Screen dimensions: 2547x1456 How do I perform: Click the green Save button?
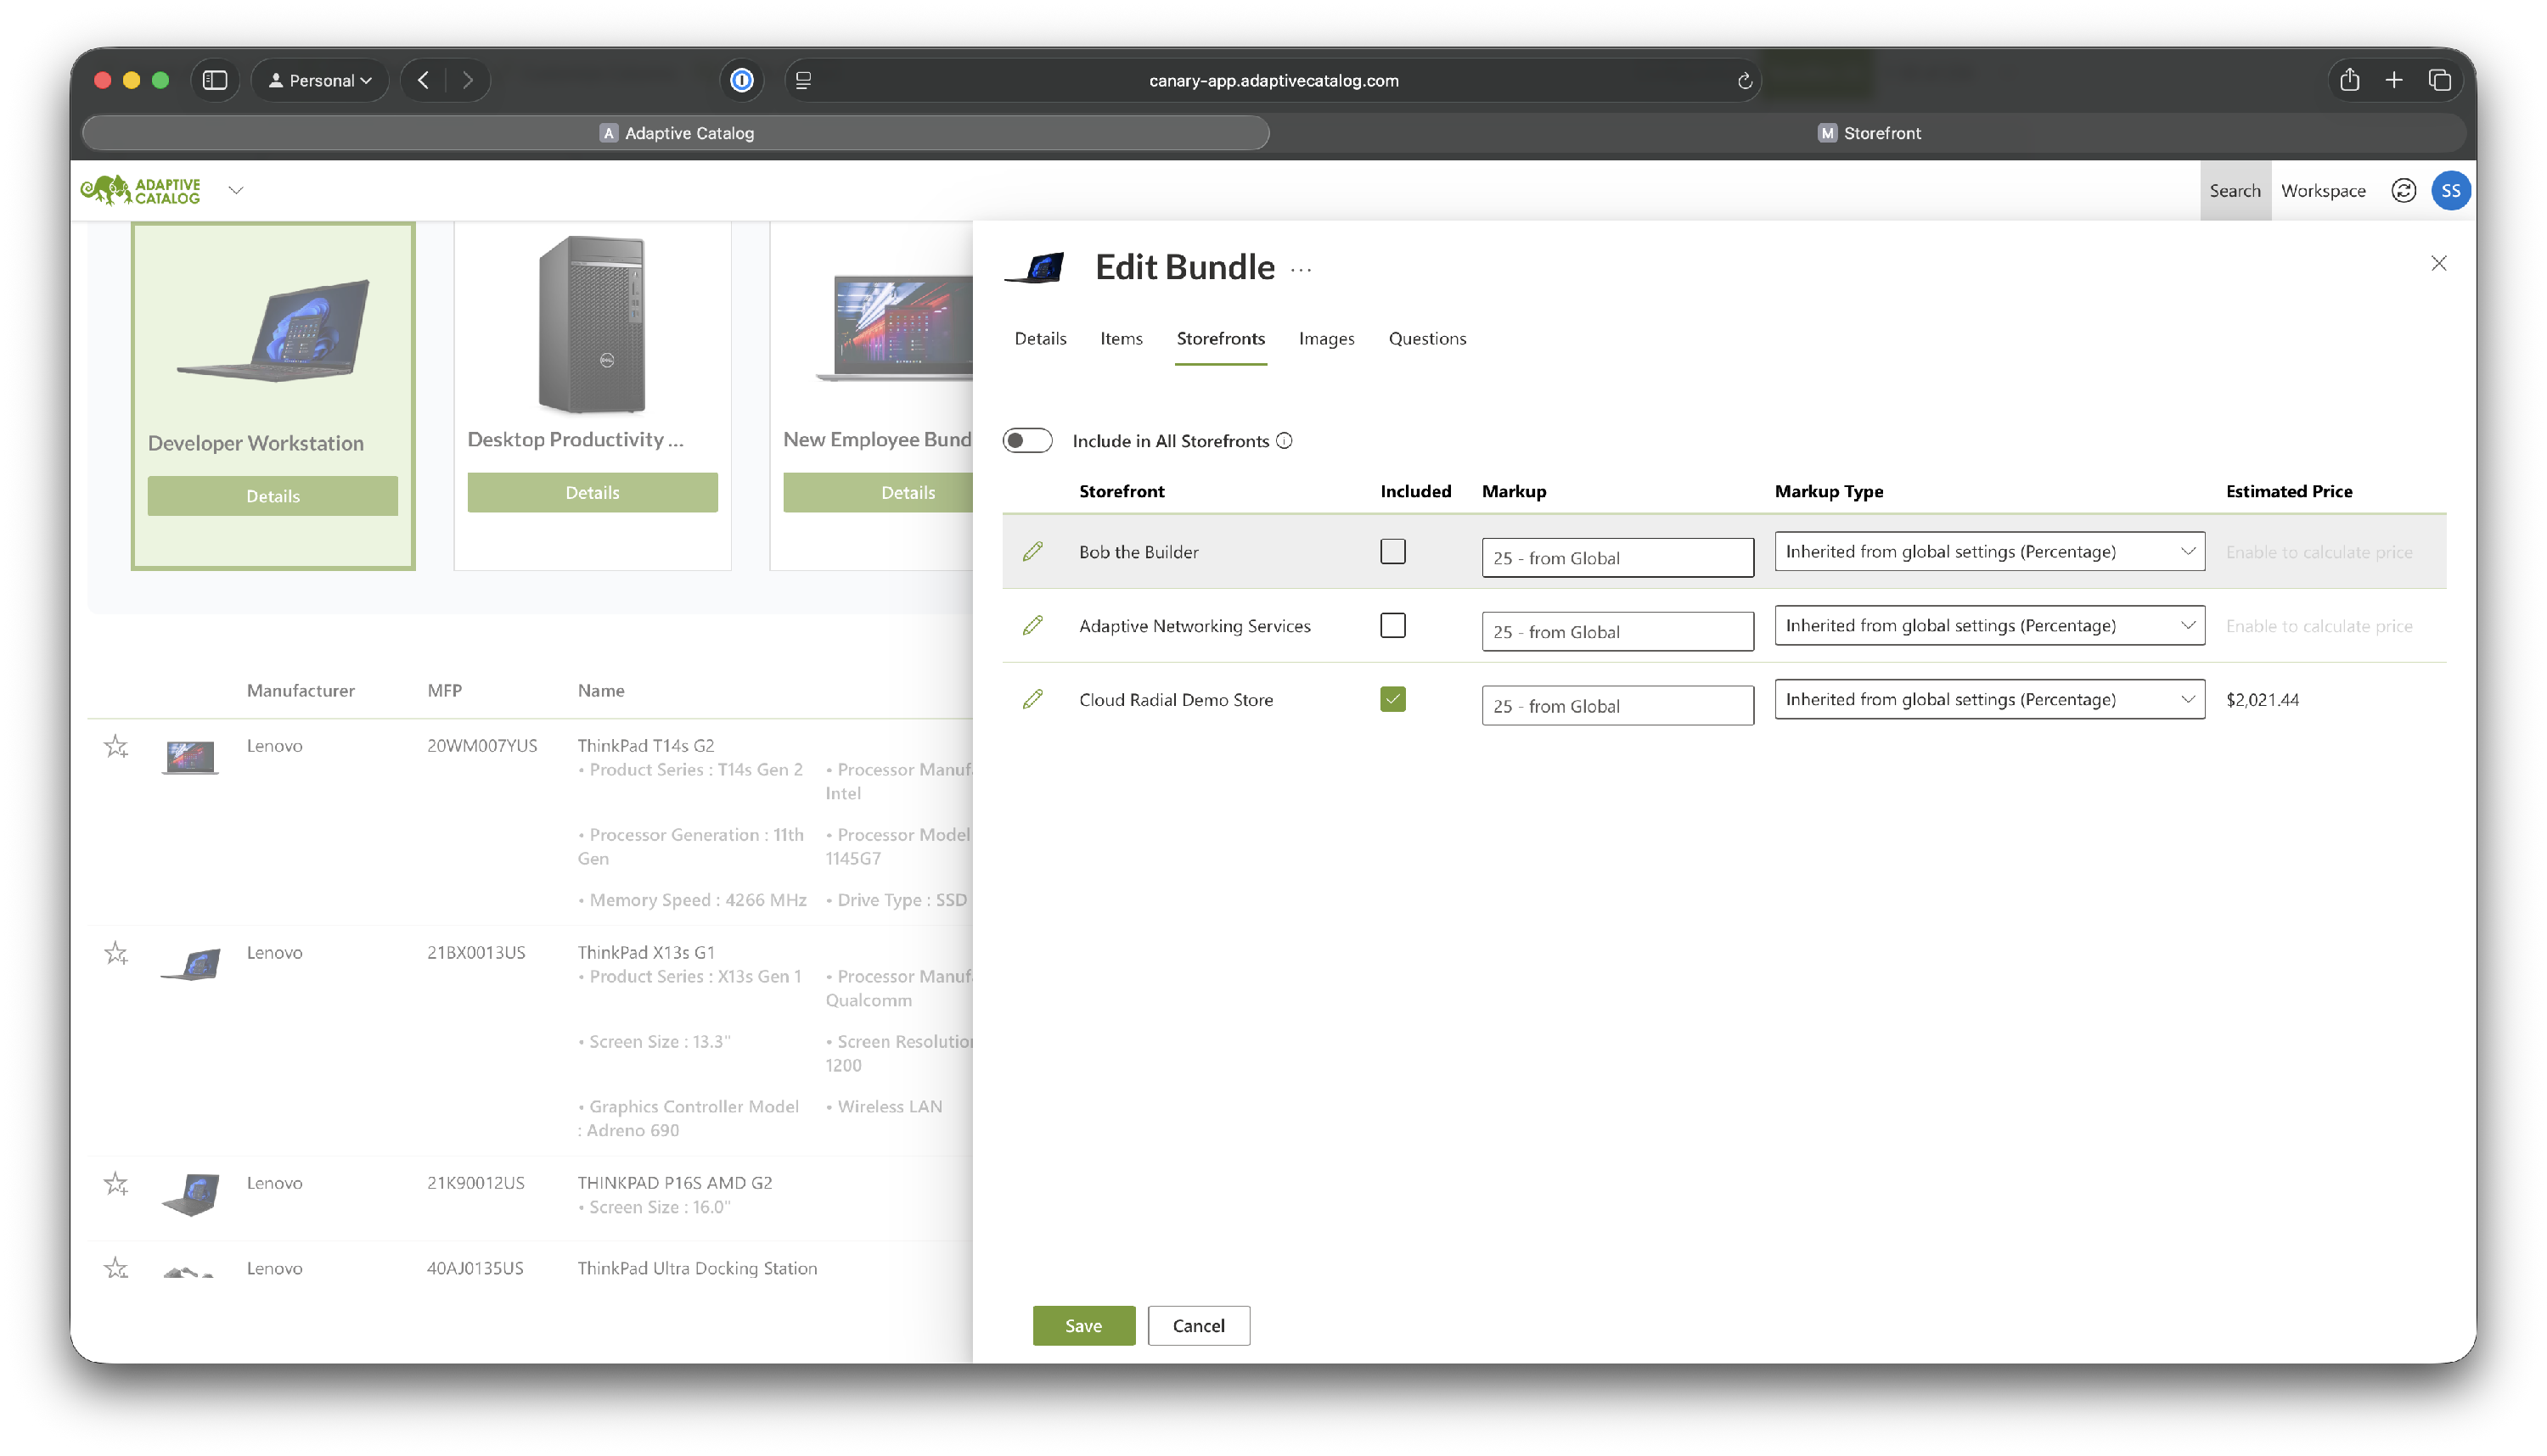pos(1082,1325)
